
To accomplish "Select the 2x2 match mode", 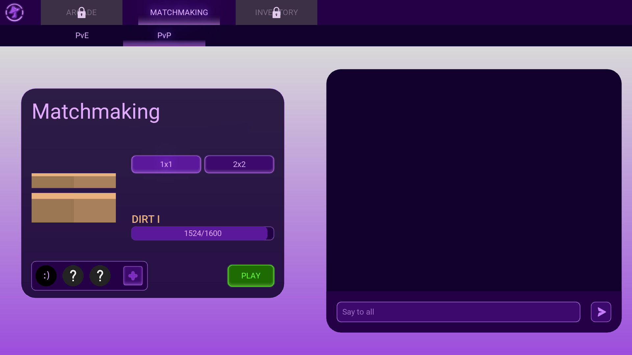I will point(239,164).
